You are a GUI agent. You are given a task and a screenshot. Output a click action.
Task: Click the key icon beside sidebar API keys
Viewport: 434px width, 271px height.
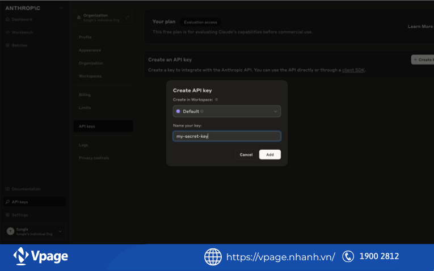7,202
